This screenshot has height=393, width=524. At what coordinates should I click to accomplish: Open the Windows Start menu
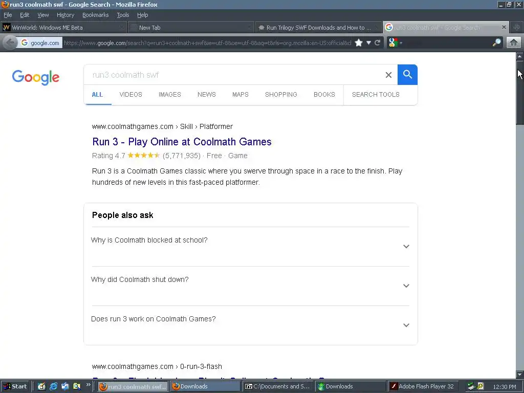click(x=15, y=386)
